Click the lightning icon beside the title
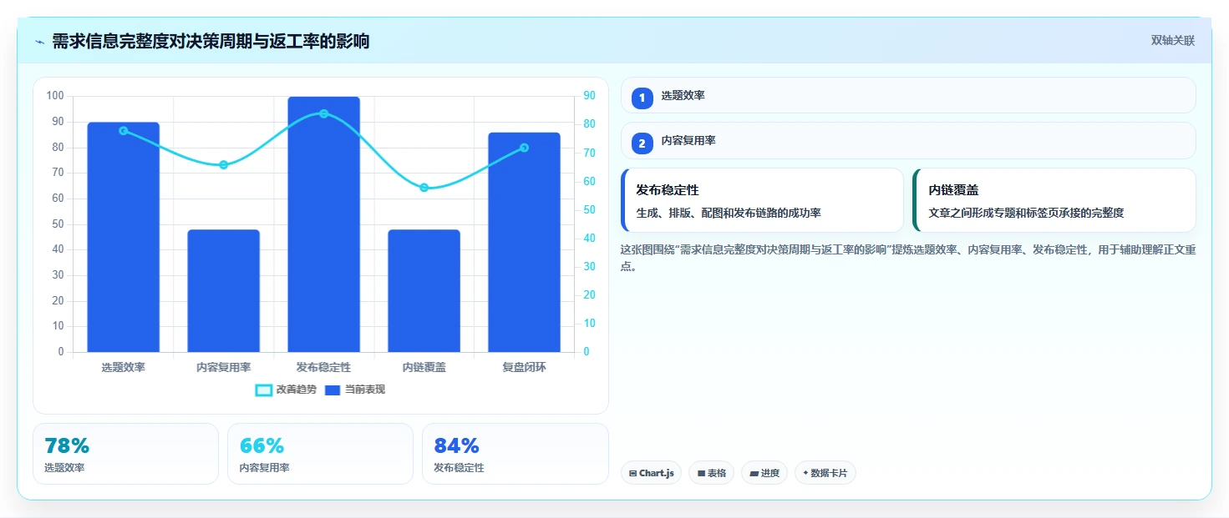The height and width of the screenshot is (518, 1229). [39, 42]
